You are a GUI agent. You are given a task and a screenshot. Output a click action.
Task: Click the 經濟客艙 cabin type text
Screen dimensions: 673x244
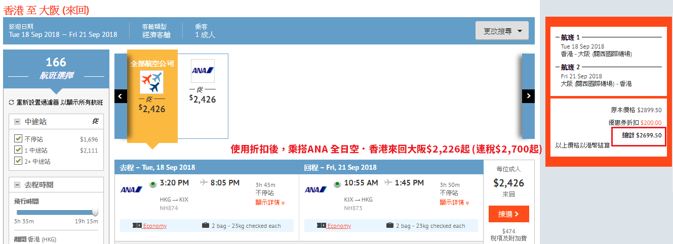(x=156, y=35)
